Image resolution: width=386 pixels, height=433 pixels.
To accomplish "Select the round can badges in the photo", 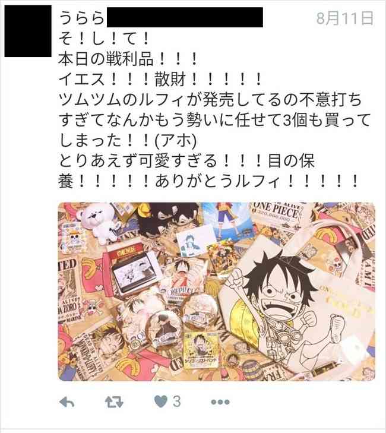I will pos(166,318).
